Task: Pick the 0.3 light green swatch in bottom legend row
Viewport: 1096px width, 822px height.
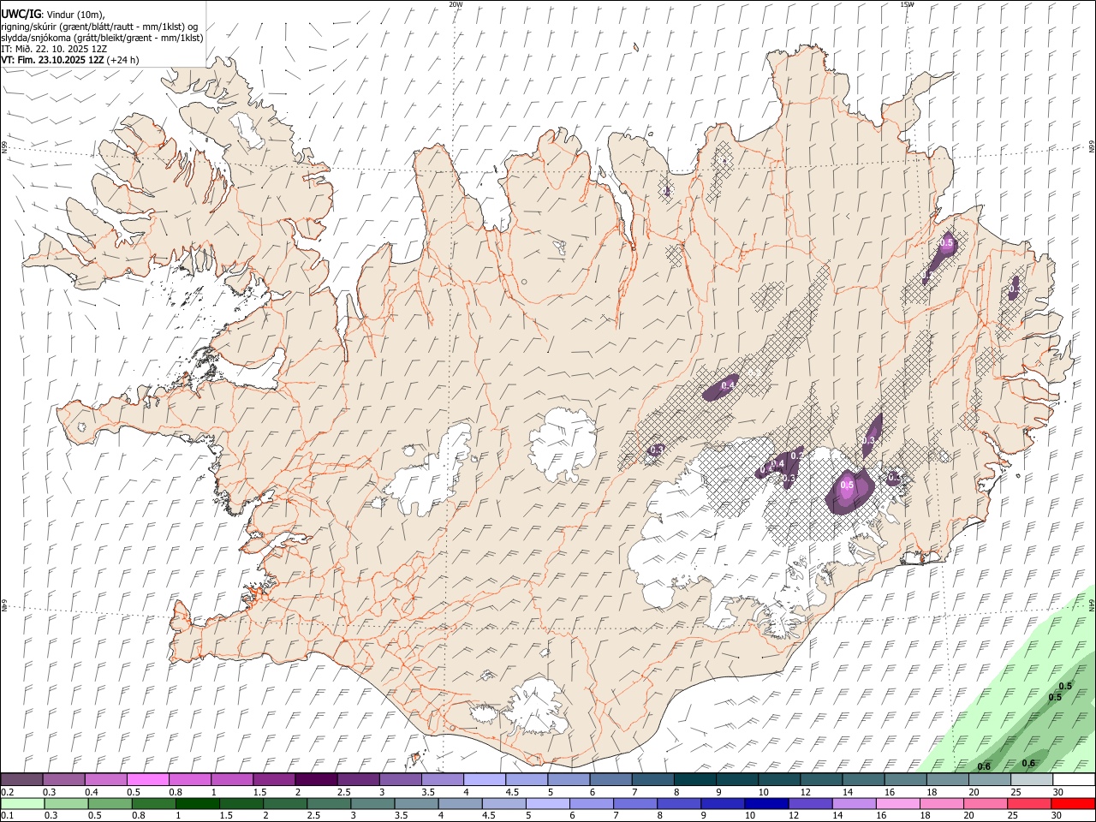Action: (66, 804)
